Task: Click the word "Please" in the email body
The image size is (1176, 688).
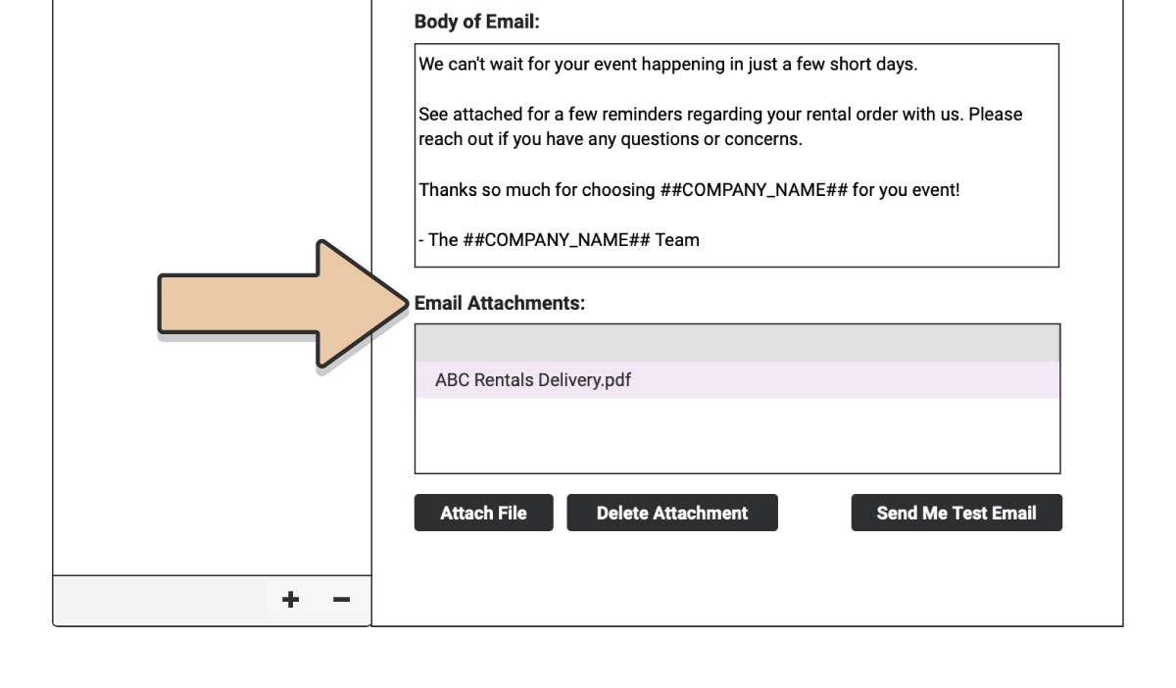Action: click(x=995, y=115)
